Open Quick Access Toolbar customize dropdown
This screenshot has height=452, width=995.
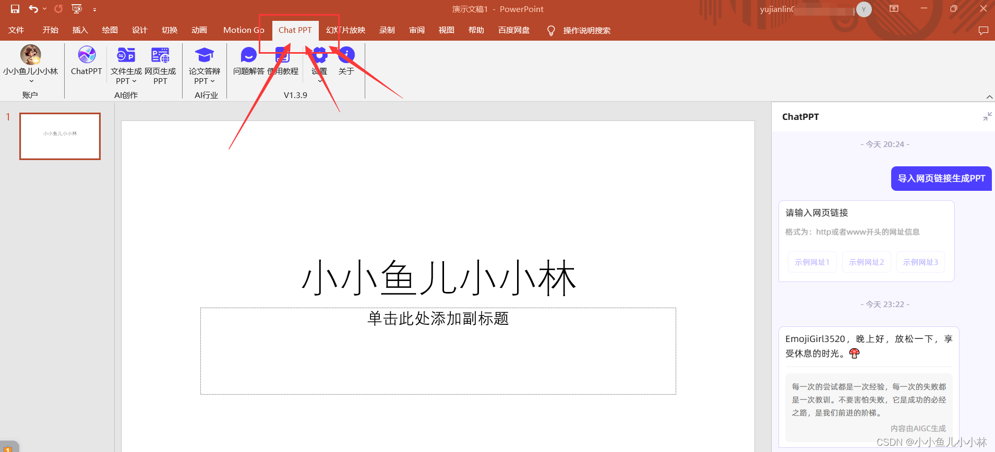click(x=94, y=9)
